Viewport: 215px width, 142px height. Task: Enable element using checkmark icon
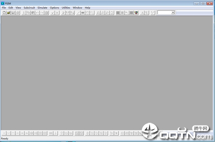(53, 13)
